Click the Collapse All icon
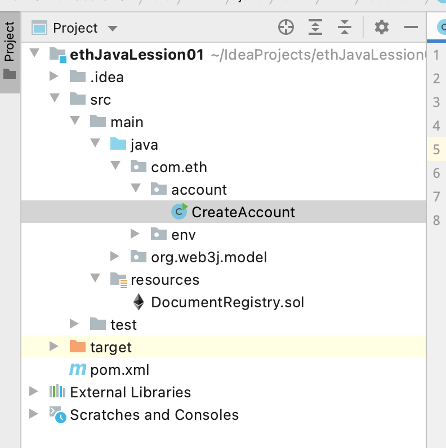446x448 pixels. [345, 27]
